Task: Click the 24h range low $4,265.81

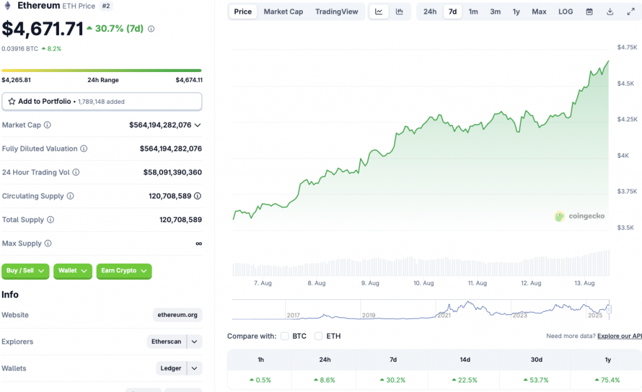Action: pyautogui.click(x=16, y=80)
